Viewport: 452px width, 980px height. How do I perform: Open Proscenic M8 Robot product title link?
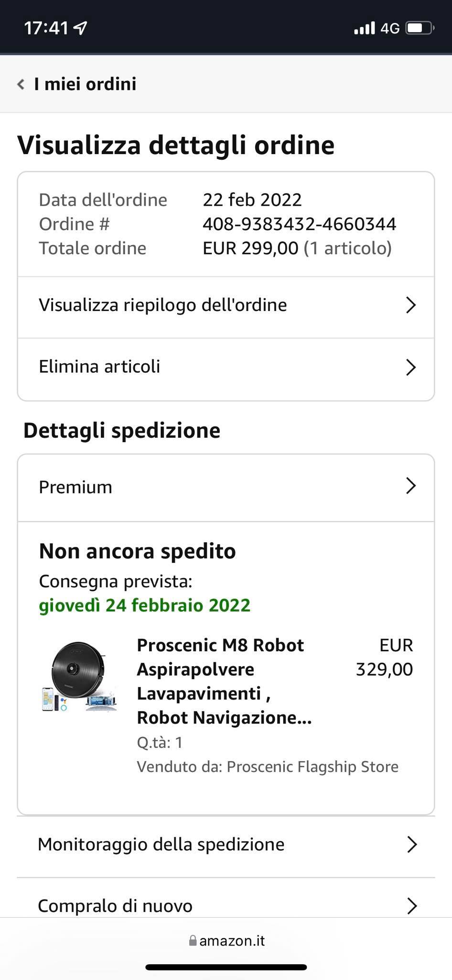click(224, 681)
